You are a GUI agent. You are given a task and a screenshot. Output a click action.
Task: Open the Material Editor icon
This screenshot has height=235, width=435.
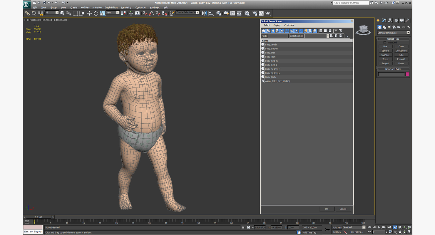[x=247, y=13]
